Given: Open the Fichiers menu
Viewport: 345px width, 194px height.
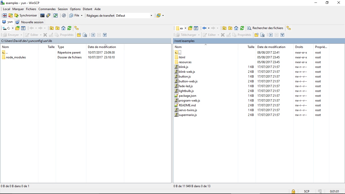Looking at the screenshot, I should coord(31,9).
